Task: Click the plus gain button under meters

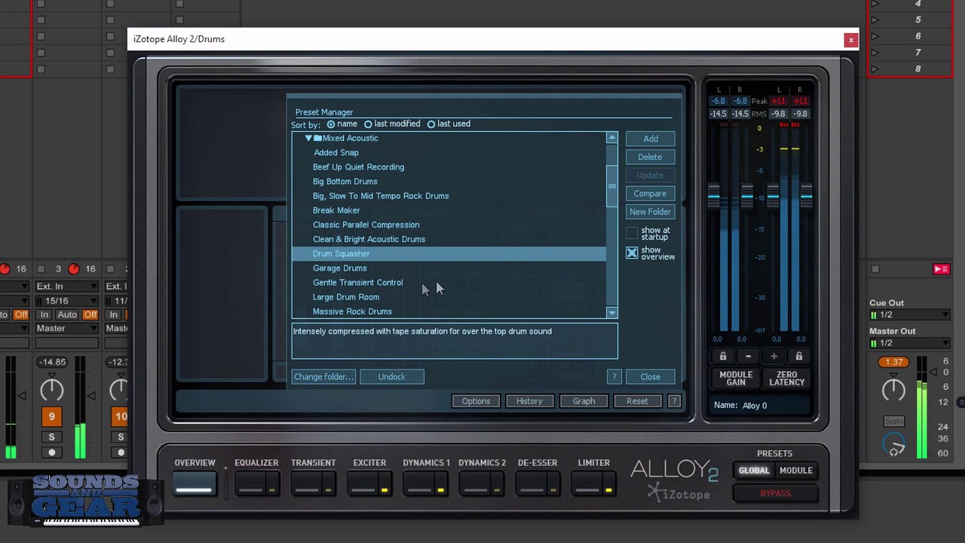Action: tap(774, 356)
